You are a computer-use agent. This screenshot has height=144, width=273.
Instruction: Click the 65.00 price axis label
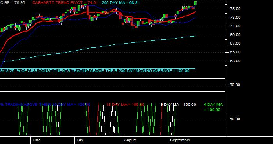[236, 52]
